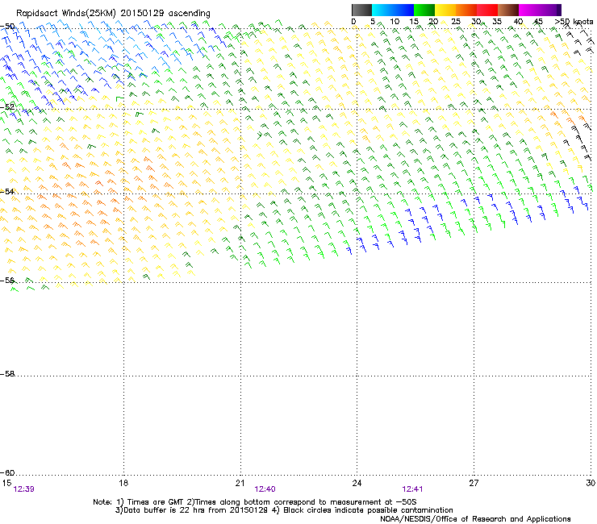Image resolution: width=597 pixels, height=524 pixels.
Task: Click the purple '12:41' time label
Action: [x=412, y=489]
